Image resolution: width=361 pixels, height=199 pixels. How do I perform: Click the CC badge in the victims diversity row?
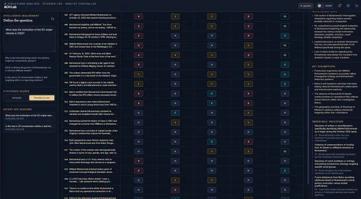point(285,151)
